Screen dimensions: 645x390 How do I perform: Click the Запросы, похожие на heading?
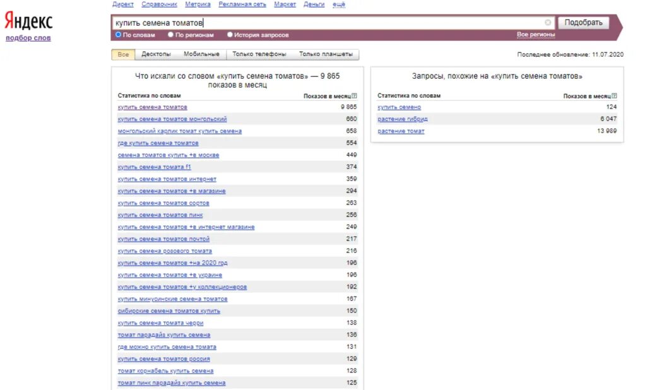tap(497, 76)
